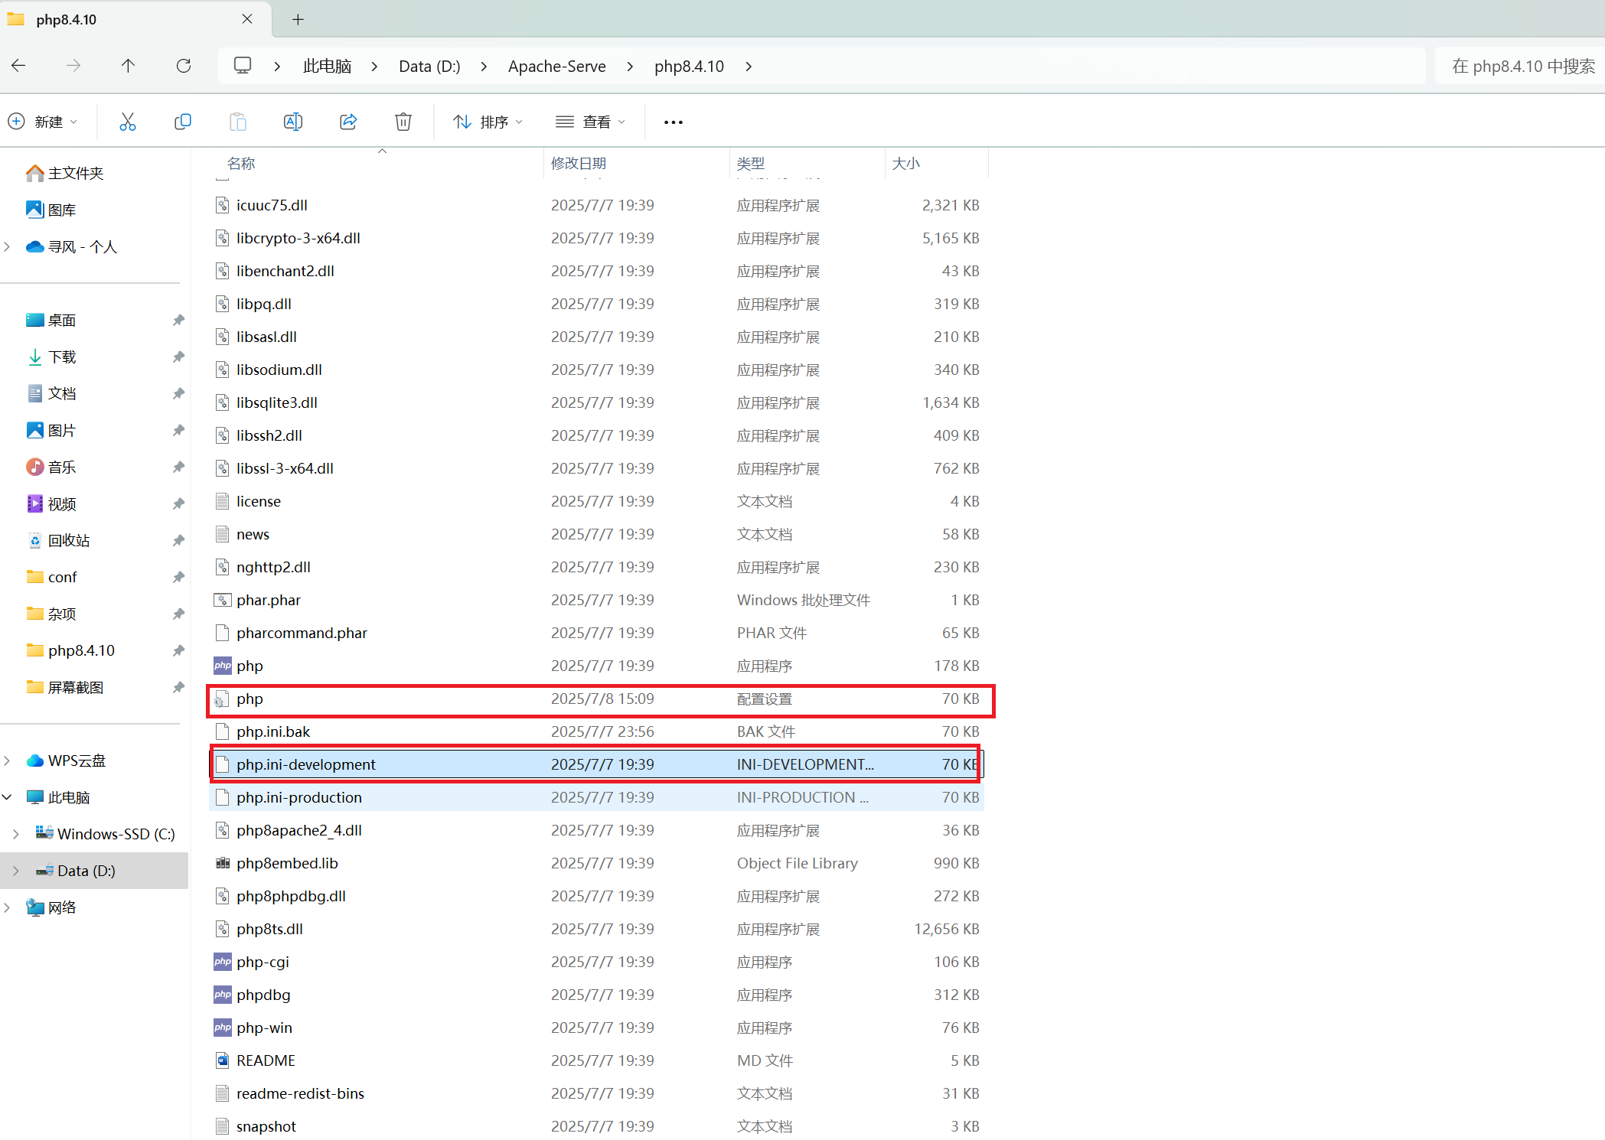Paste from clipboard using the paste icon
This screenshot has height=1140, width=1605.
(237, 121)
